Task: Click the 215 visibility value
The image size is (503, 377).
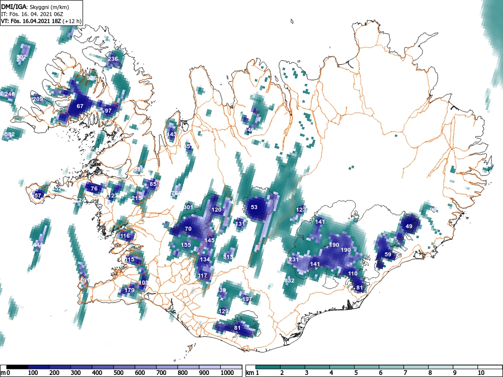Action: 136,198
